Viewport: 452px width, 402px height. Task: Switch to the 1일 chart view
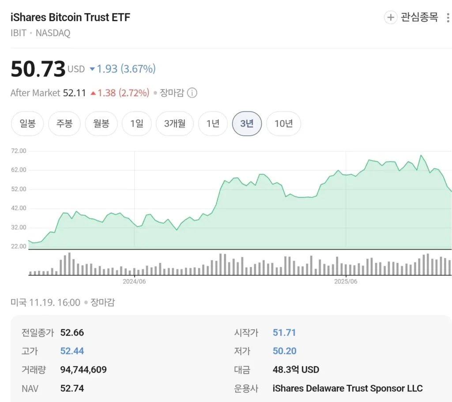coord(136,124)
